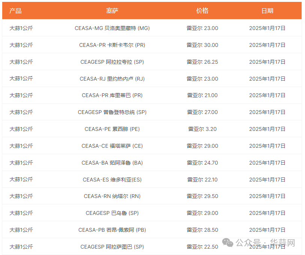Select the 雷亚尔 21.00 price value

pos(202,95)
